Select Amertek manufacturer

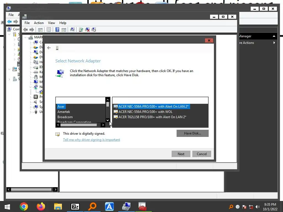pyautogui.click(x=64, y=112)
